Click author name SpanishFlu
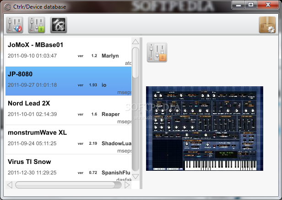Viewport: 282px width, 200px height. click(x=116, y=173)
